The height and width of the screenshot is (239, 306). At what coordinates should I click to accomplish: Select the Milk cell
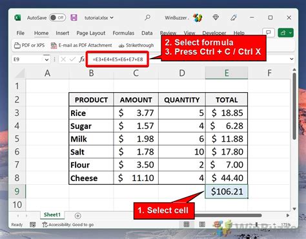click(91, 139)
